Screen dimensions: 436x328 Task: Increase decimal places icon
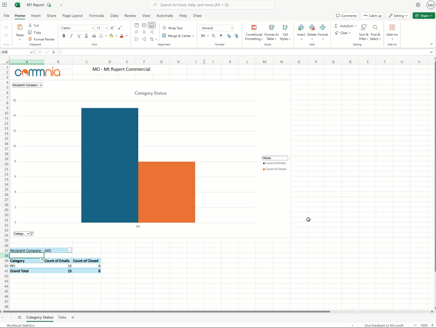click(229, 36)
